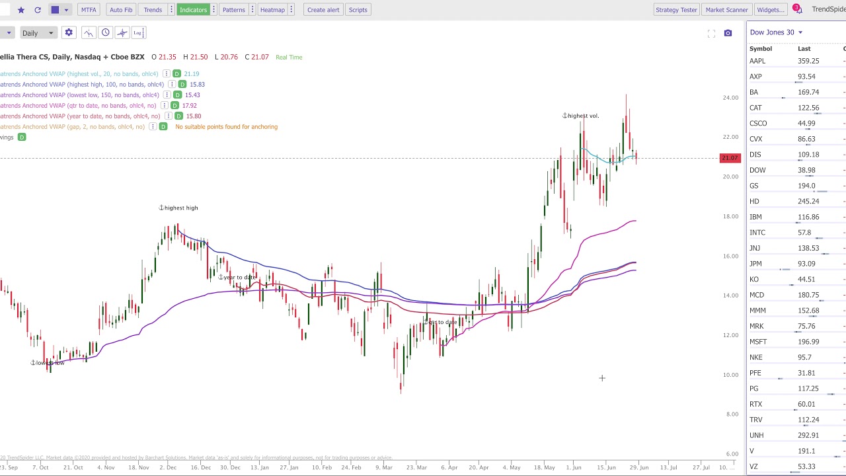
Task: Expand the dropdown arrow beside purple square
Action: 66,10
